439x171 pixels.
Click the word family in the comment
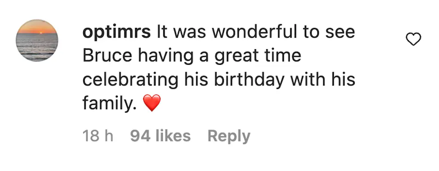click(x=107, y=103)
